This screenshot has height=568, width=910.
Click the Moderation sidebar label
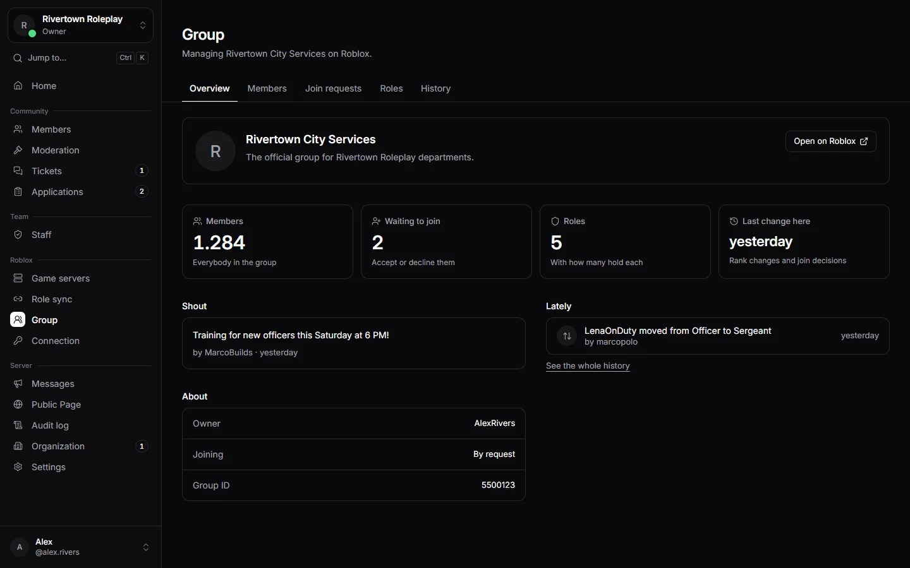pyautogui.click(x=56, y=150)
